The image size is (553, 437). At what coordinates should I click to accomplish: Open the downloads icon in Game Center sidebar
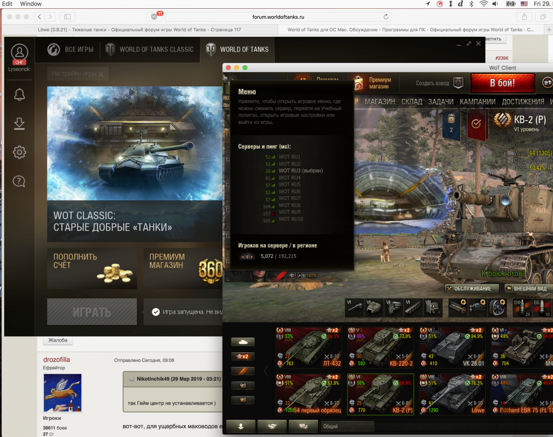(19, 123)
